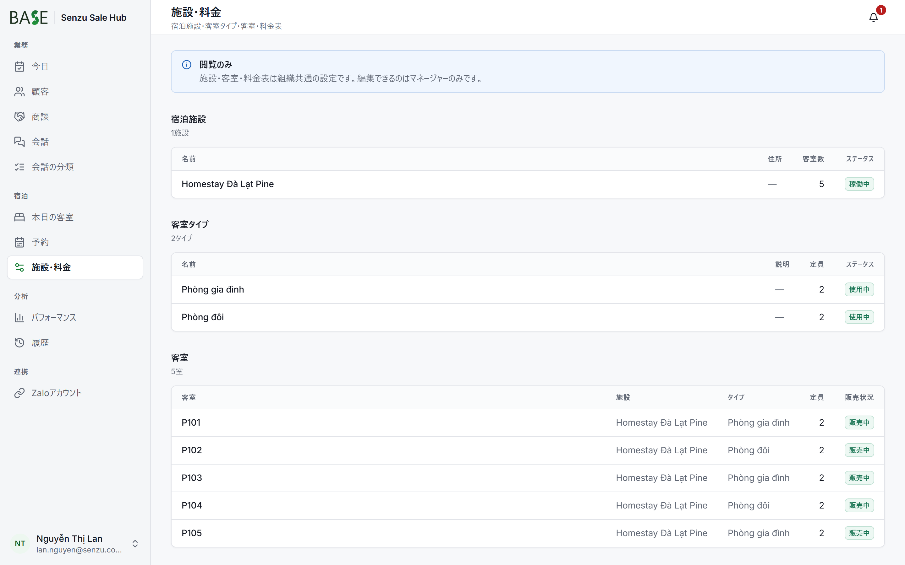
Task: Open パフォーマンス in the sidebar
Action: click(75, 318)
